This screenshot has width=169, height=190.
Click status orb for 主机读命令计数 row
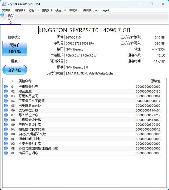[x=6, y=120]
